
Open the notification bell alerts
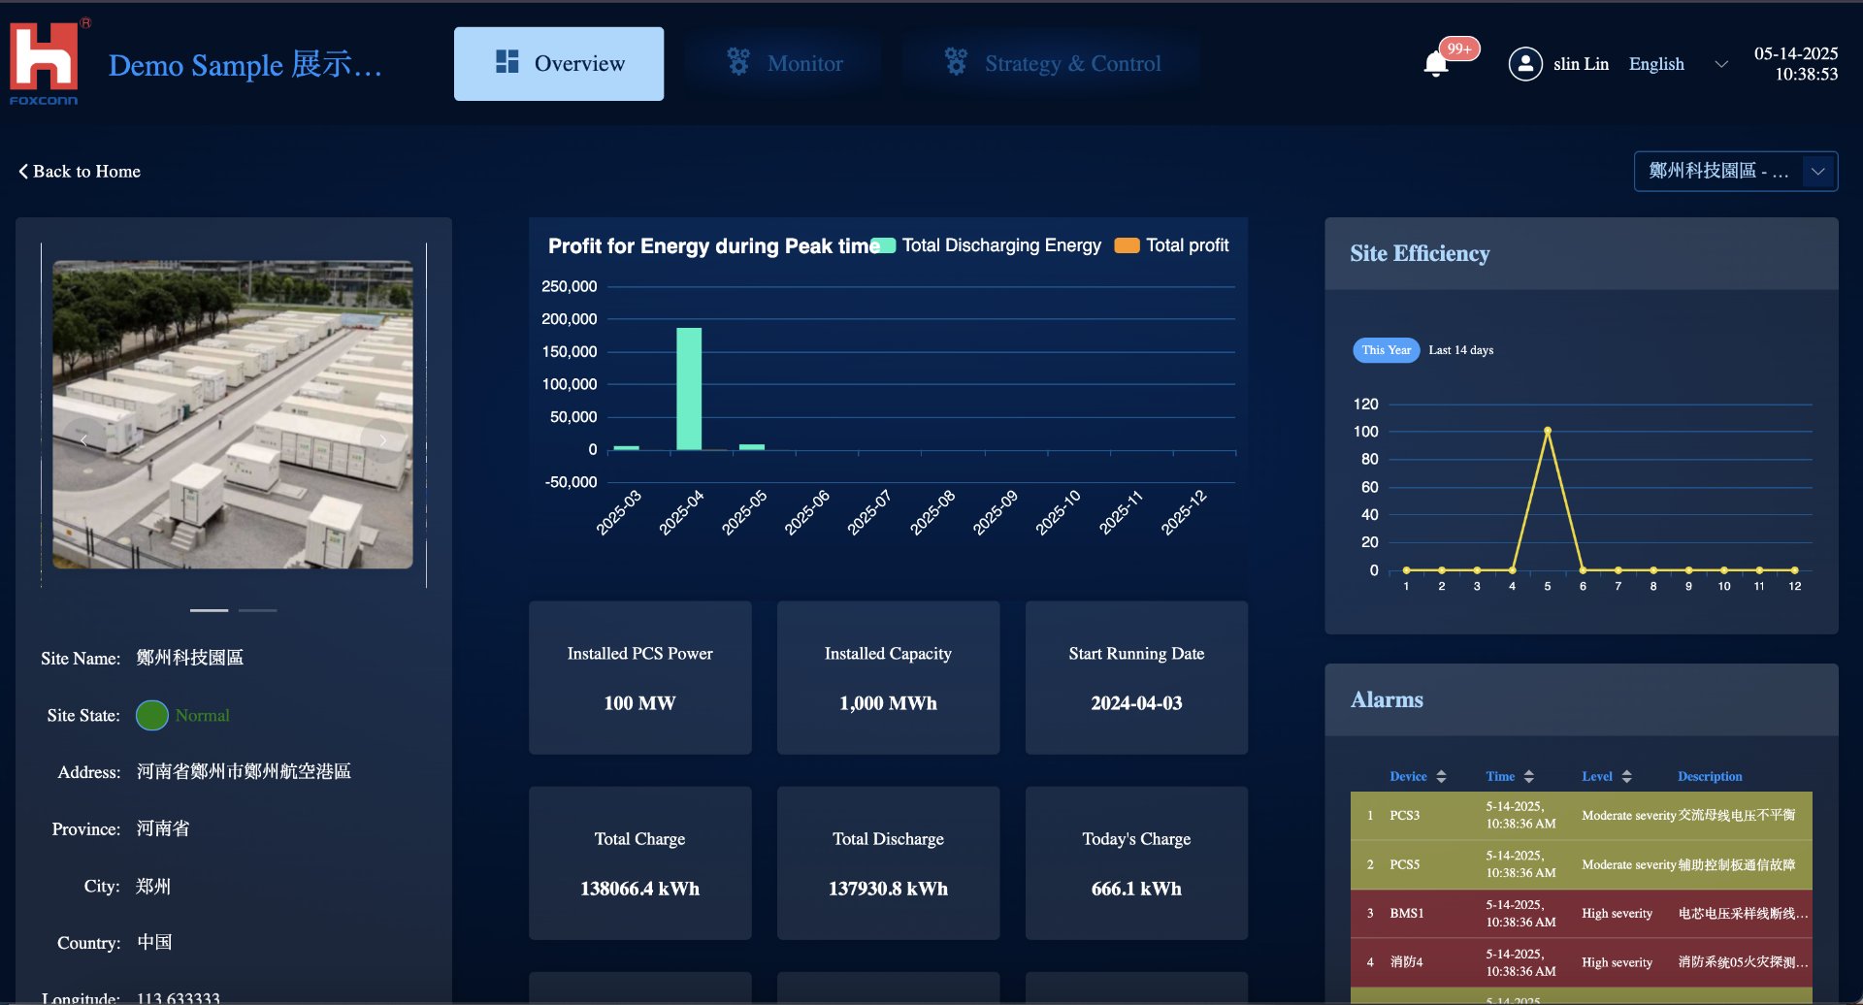pos(1436,64)
